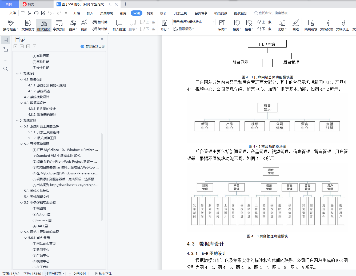Start 朗读 read-aloud tool

click(84, 25)
